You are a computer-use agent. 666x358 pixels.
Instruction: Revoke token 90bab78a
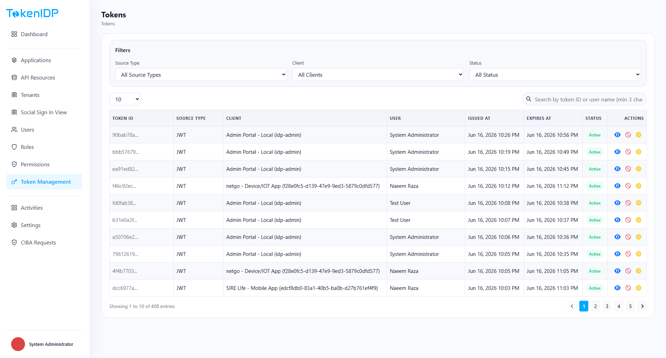(x=628, y=135)
